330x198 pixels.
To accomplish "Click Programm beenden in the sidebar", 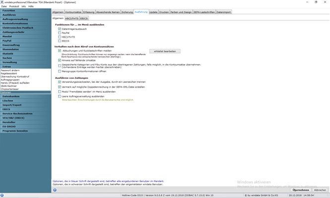I will click(x=25, y=131).
